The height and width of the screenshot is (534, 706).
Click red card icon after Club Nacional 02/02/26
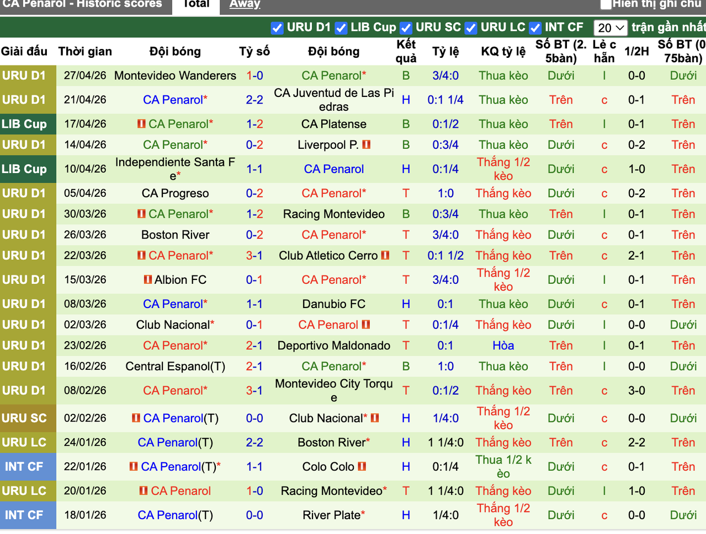pyautogui.click(x=375, y=418)
